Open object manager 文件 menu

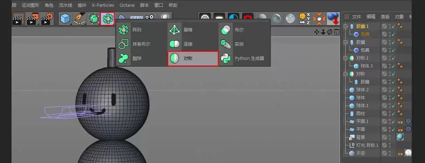[357, 16]
